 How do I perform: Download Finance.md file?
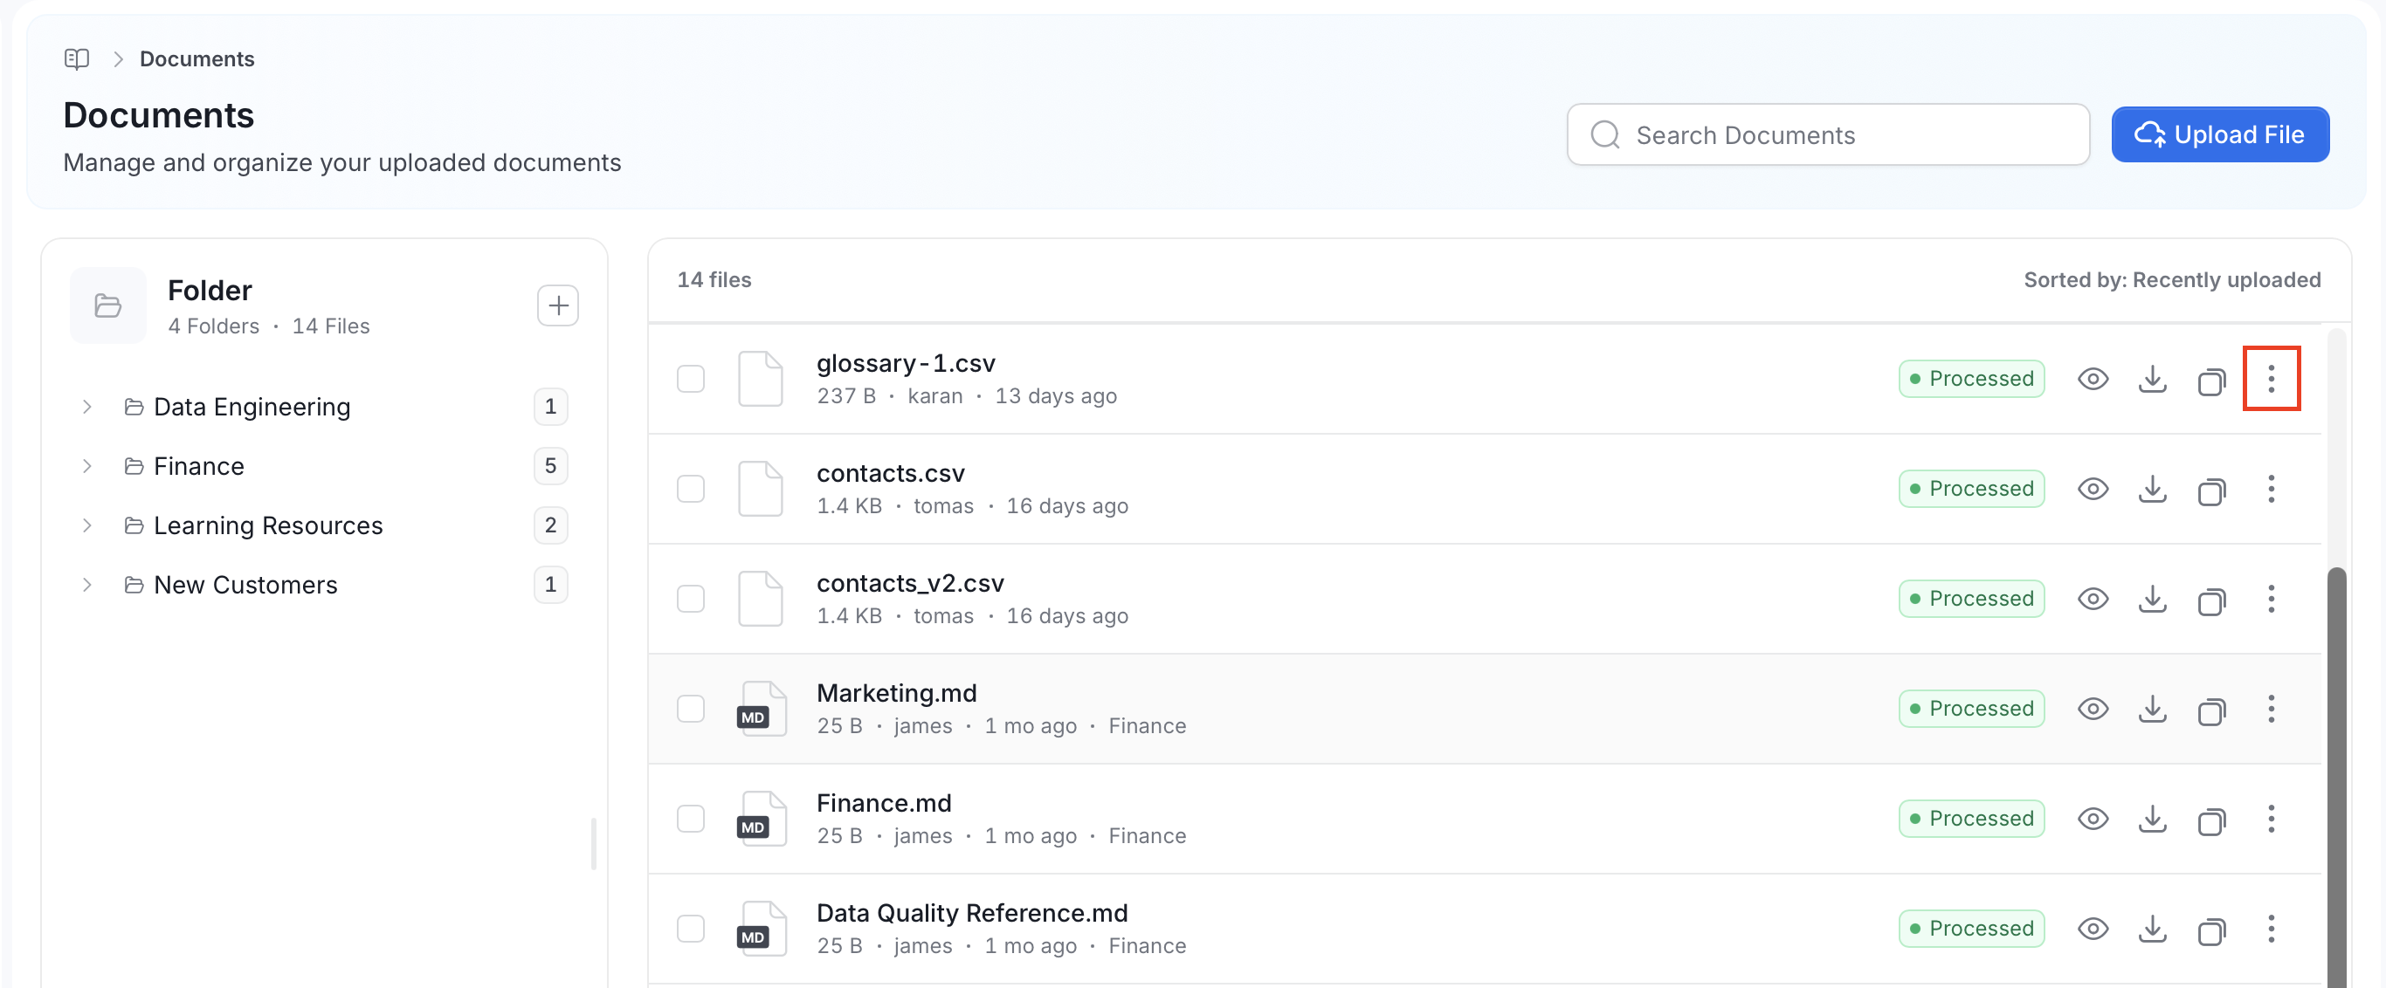click(x=2152, y=820)
